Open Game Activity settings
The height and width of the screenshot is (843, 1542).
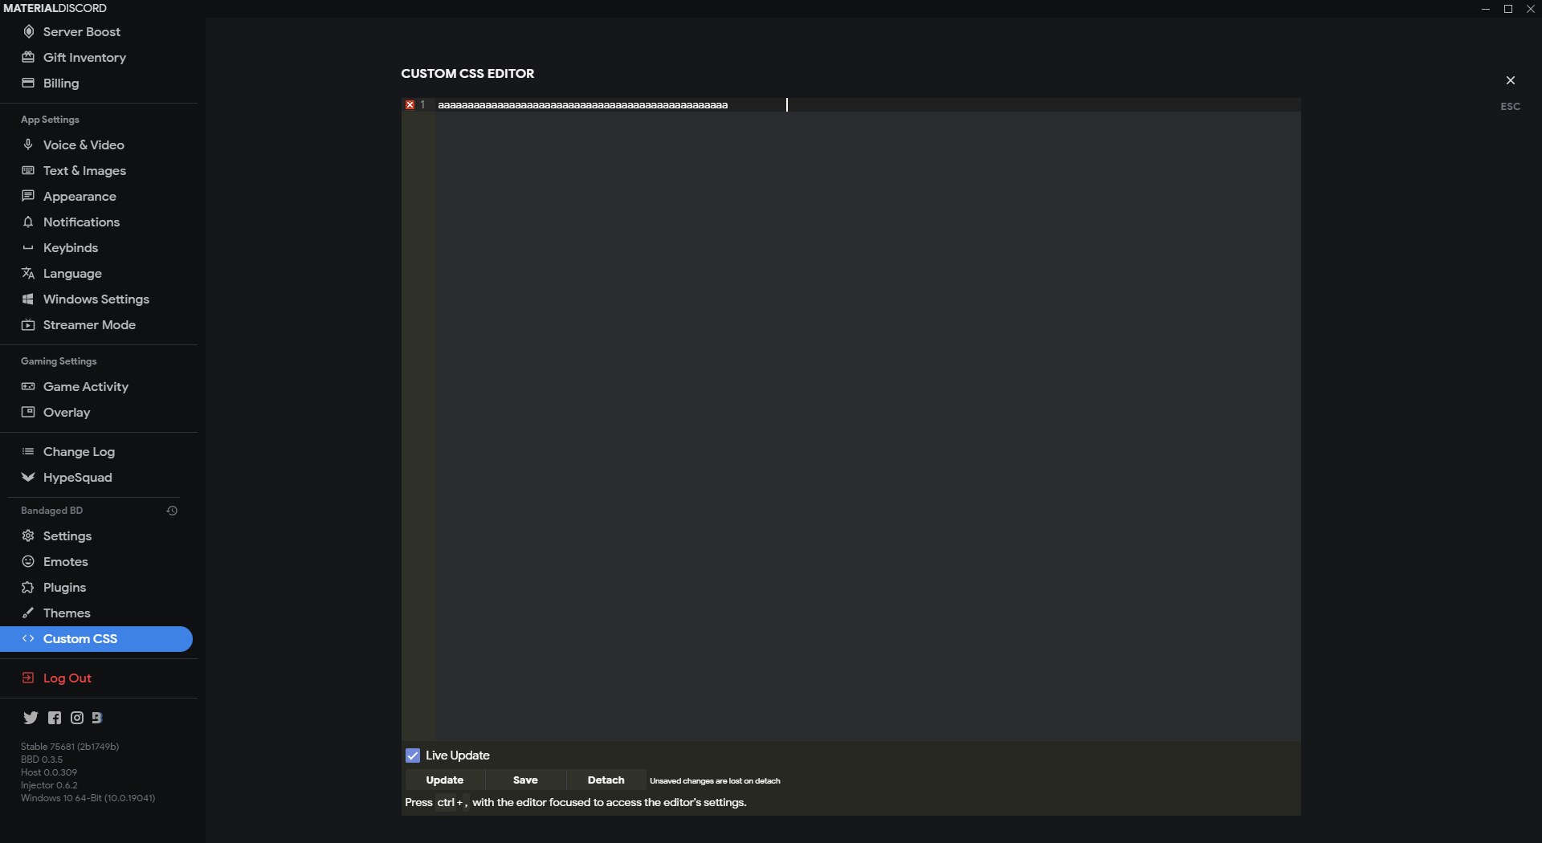(85, 386)
